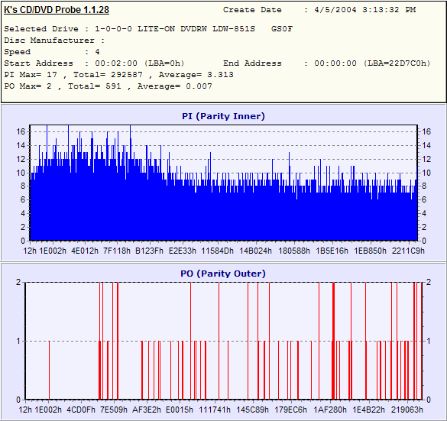Click the 7F118h label on PI axis
This screenshot has height=421, width=447.
pyautogui.click(x=117, y=251)
